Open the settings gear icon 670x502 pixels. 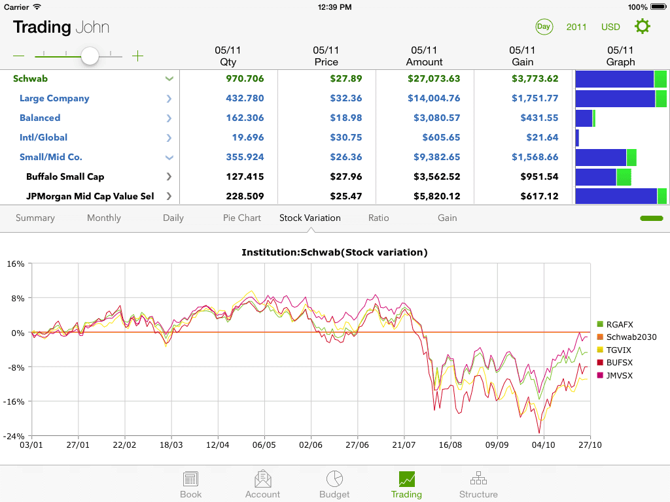pos(643,27)
